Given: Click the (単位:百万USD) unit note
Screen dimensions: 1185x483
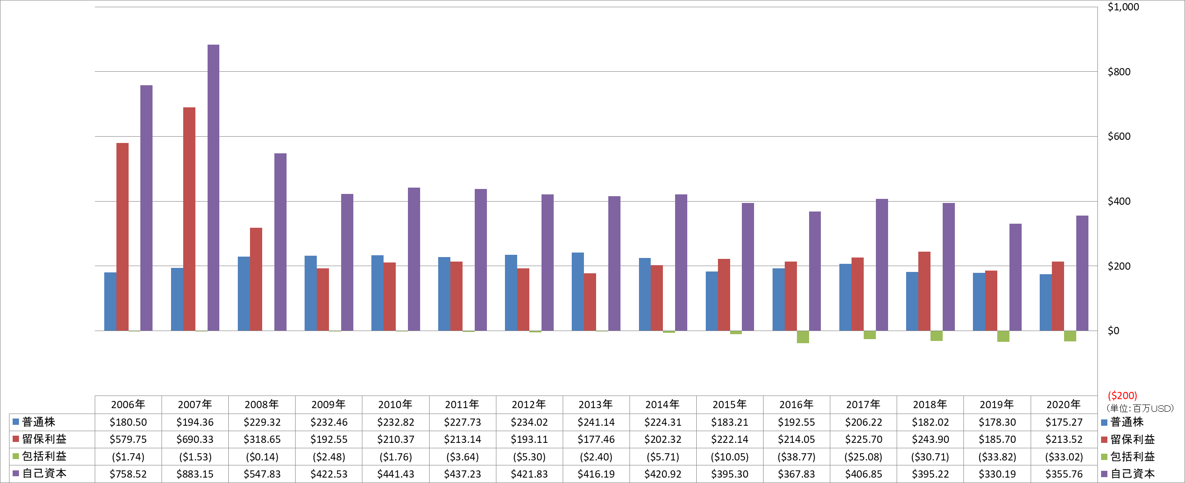Looking at the screenshot, I should (x=1140, y=408).
